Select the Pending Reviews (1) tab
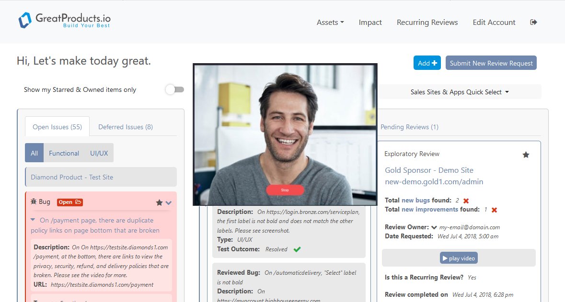The image size is (565, 302). [x=409, y=127]
